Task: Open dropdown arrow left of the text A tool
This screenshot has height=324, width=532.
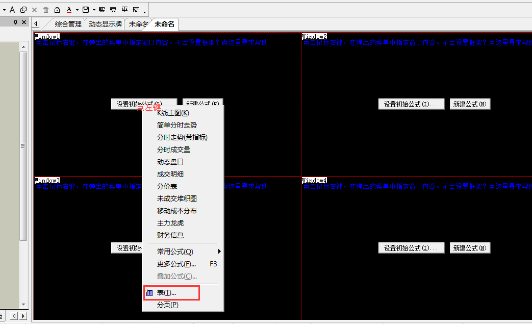Action: click(4, 10)
